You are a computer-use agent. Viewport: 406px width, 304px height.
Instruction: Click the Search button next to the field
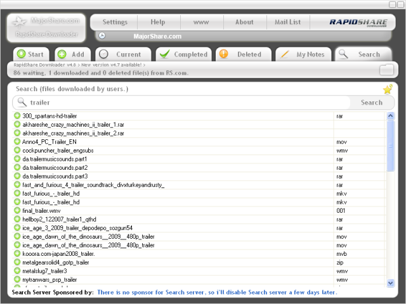(x=372, y=103)
